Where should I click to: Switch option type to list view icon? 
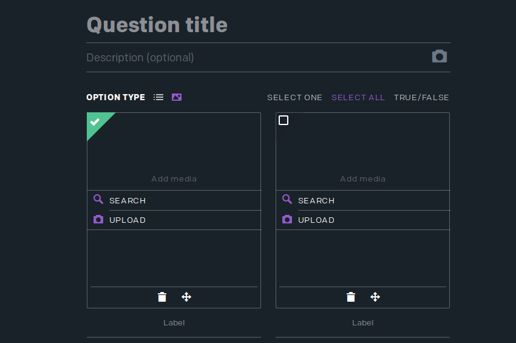pos(158,97)
